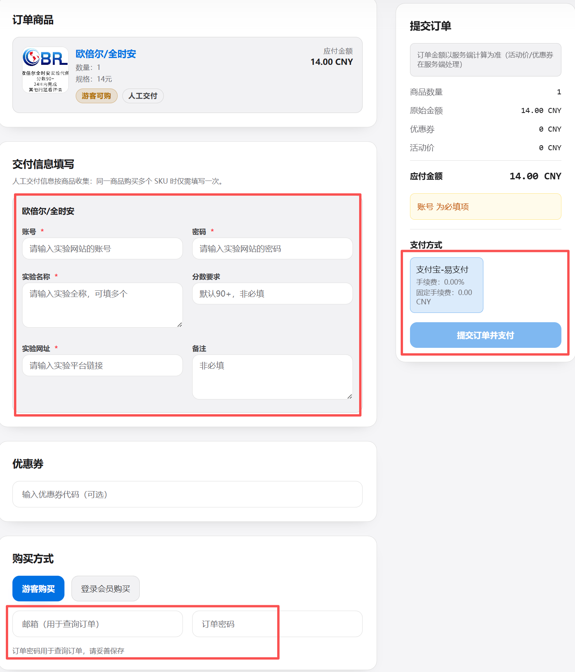Focus the 实验网址 input field
575x672 pixels.
102,365
